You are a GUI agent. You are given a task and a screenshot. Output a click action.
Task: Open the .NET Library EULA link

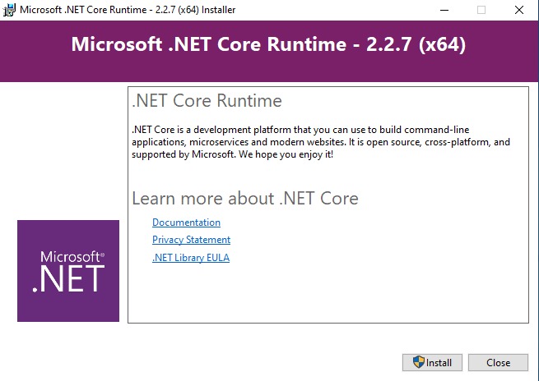point(191,257)
